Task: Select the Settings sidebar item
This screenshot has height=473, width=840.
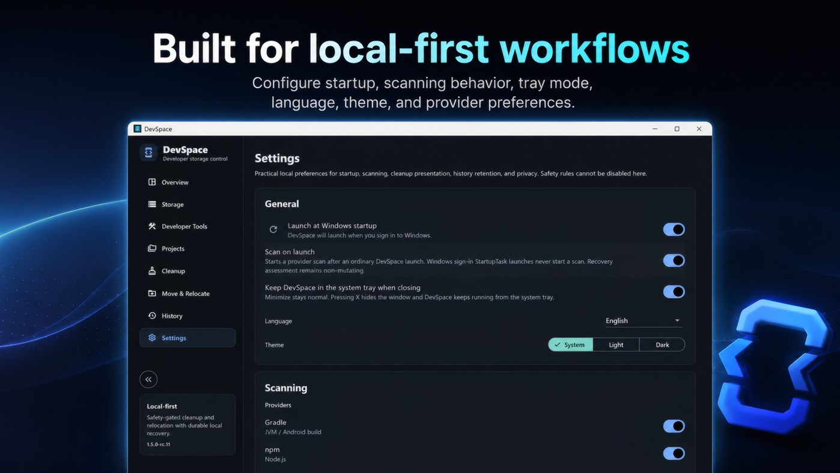Action: point(187,338)
